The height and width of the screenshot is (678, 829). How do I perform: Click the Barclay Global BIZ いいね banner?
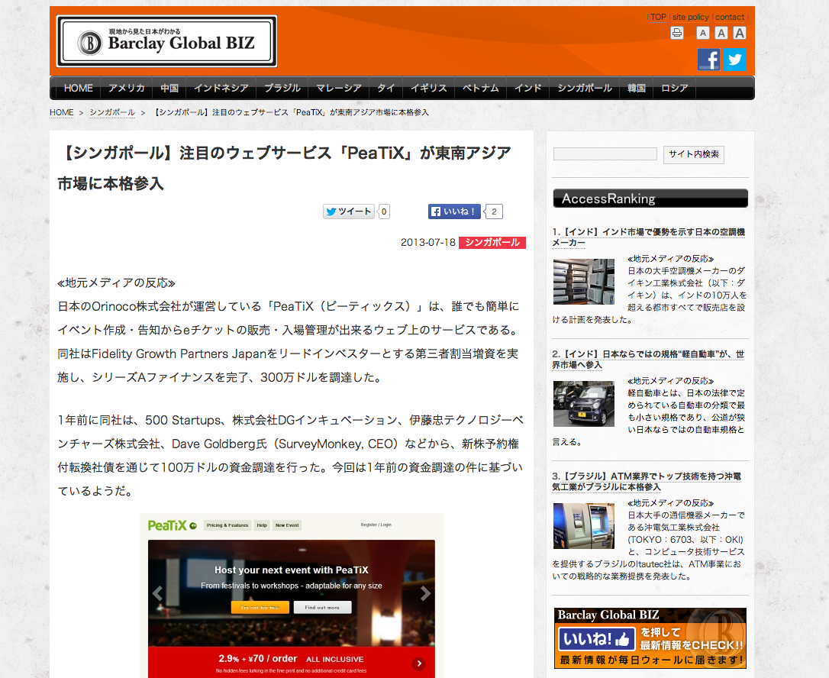point(650,638)
